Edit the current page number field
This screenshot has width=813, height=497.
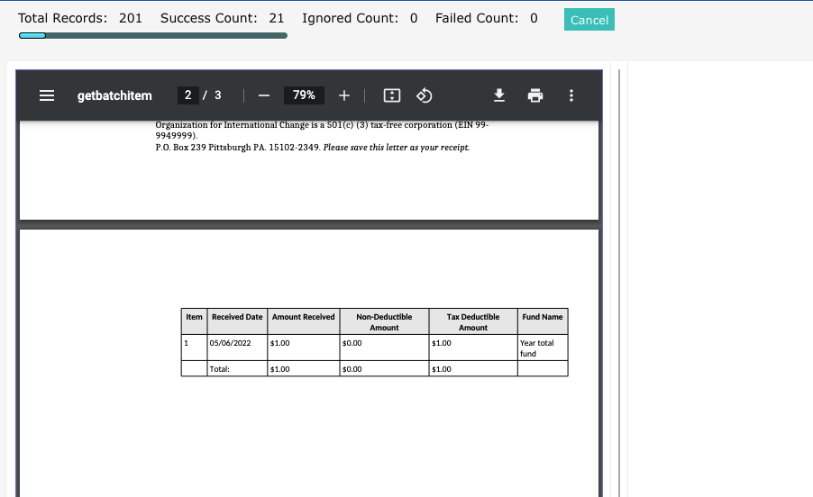(x=187, y=95)
